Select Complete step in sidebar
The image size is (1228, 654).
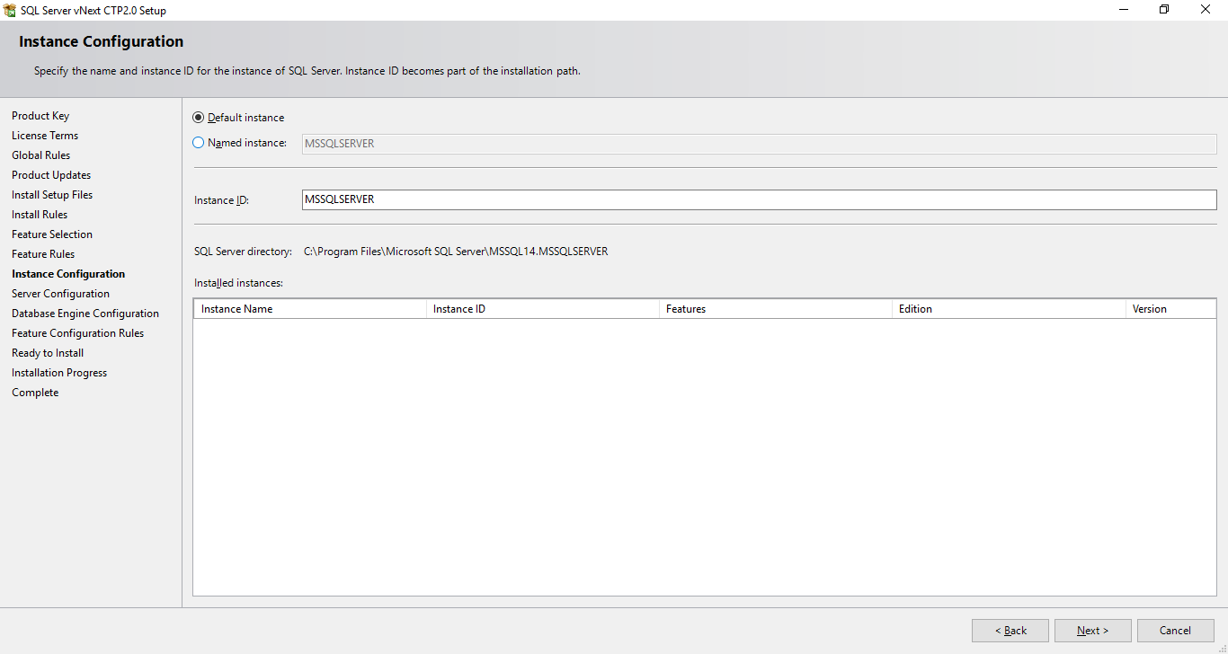[35, 393]
